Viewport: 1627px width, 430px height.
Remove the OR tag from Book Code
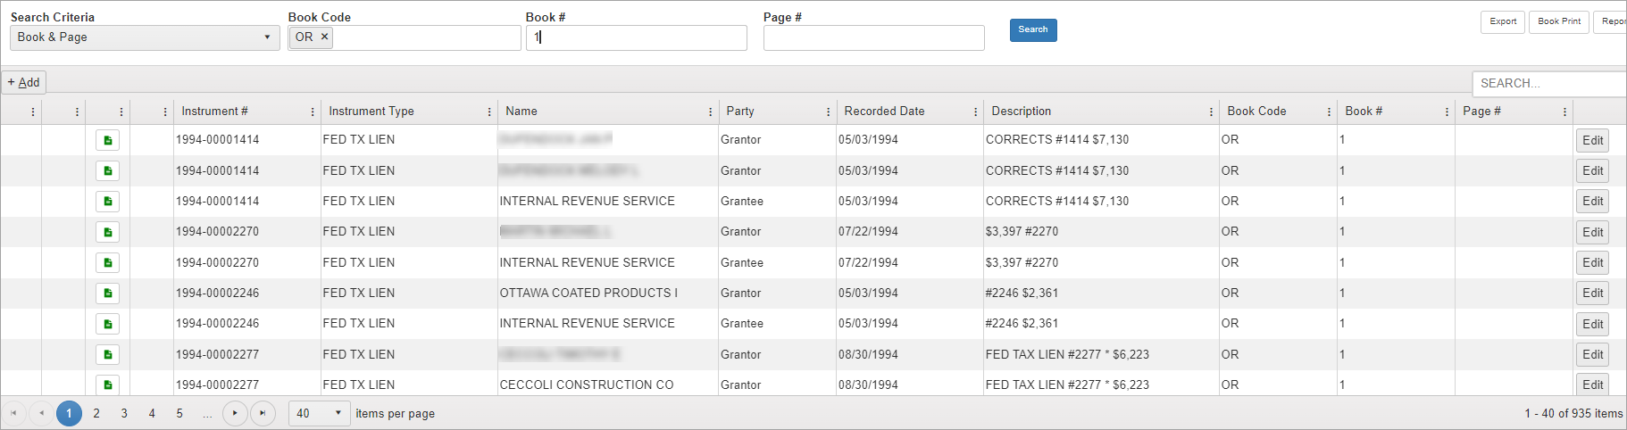324,37
